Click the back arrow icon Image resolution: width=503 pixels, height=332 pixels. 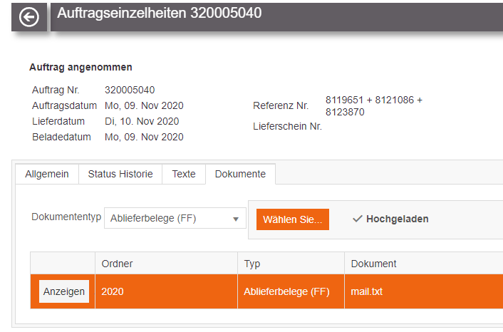point(29,16)
